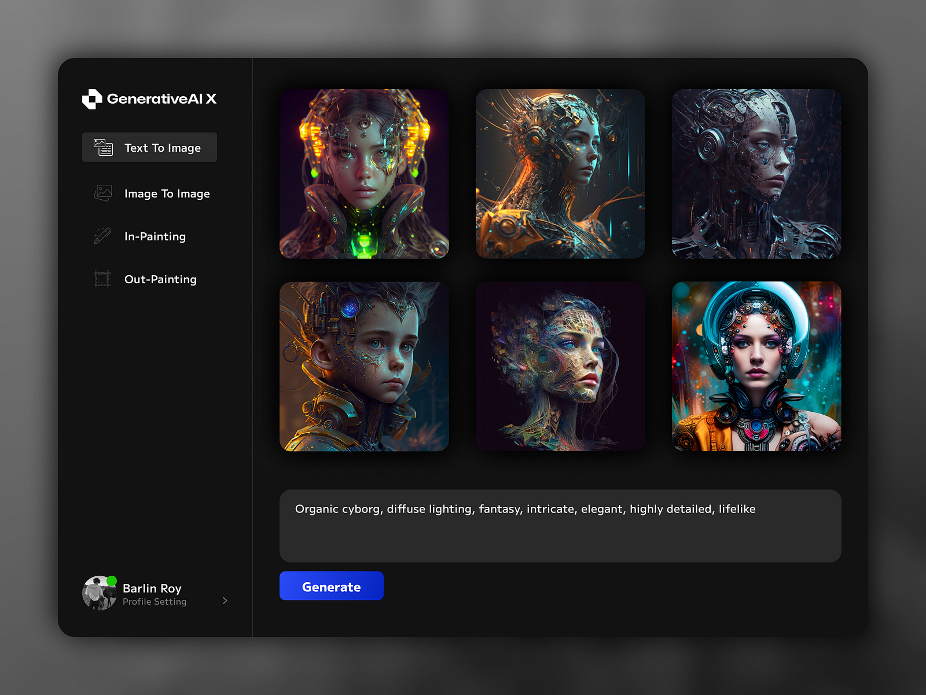Viewport: 926px width, 695px height.
Task: Open the In-Painting pencil icon
Action: (103, 236)
